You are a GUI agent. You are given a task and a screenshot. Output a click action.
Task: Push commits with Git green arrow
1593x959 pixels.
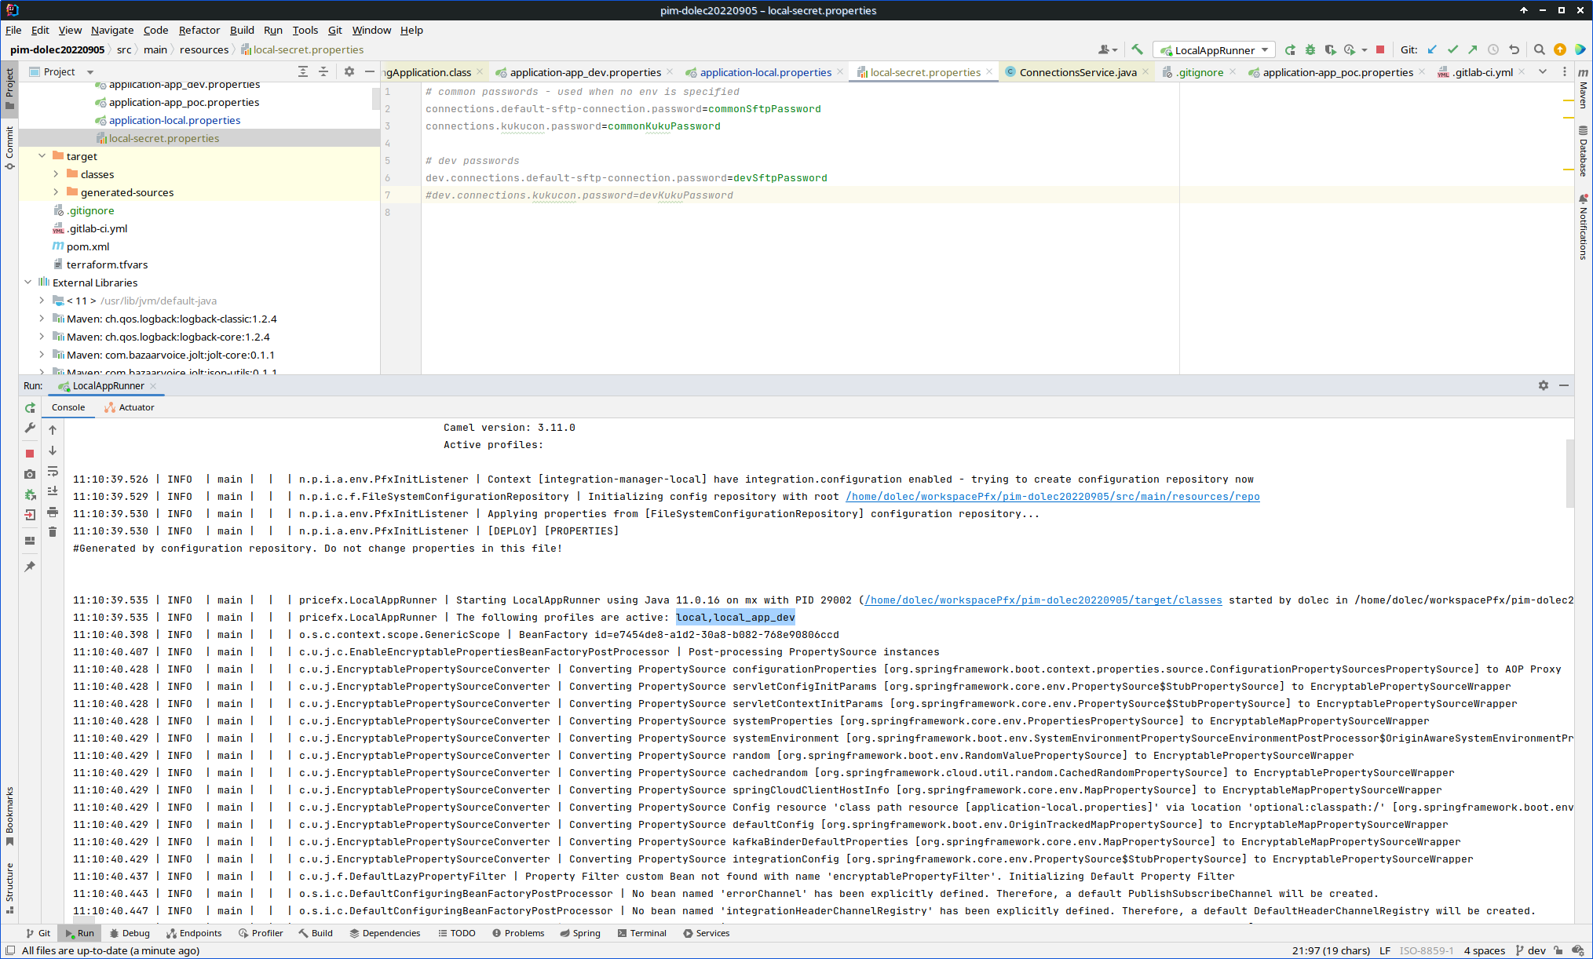pos(1473,49)
